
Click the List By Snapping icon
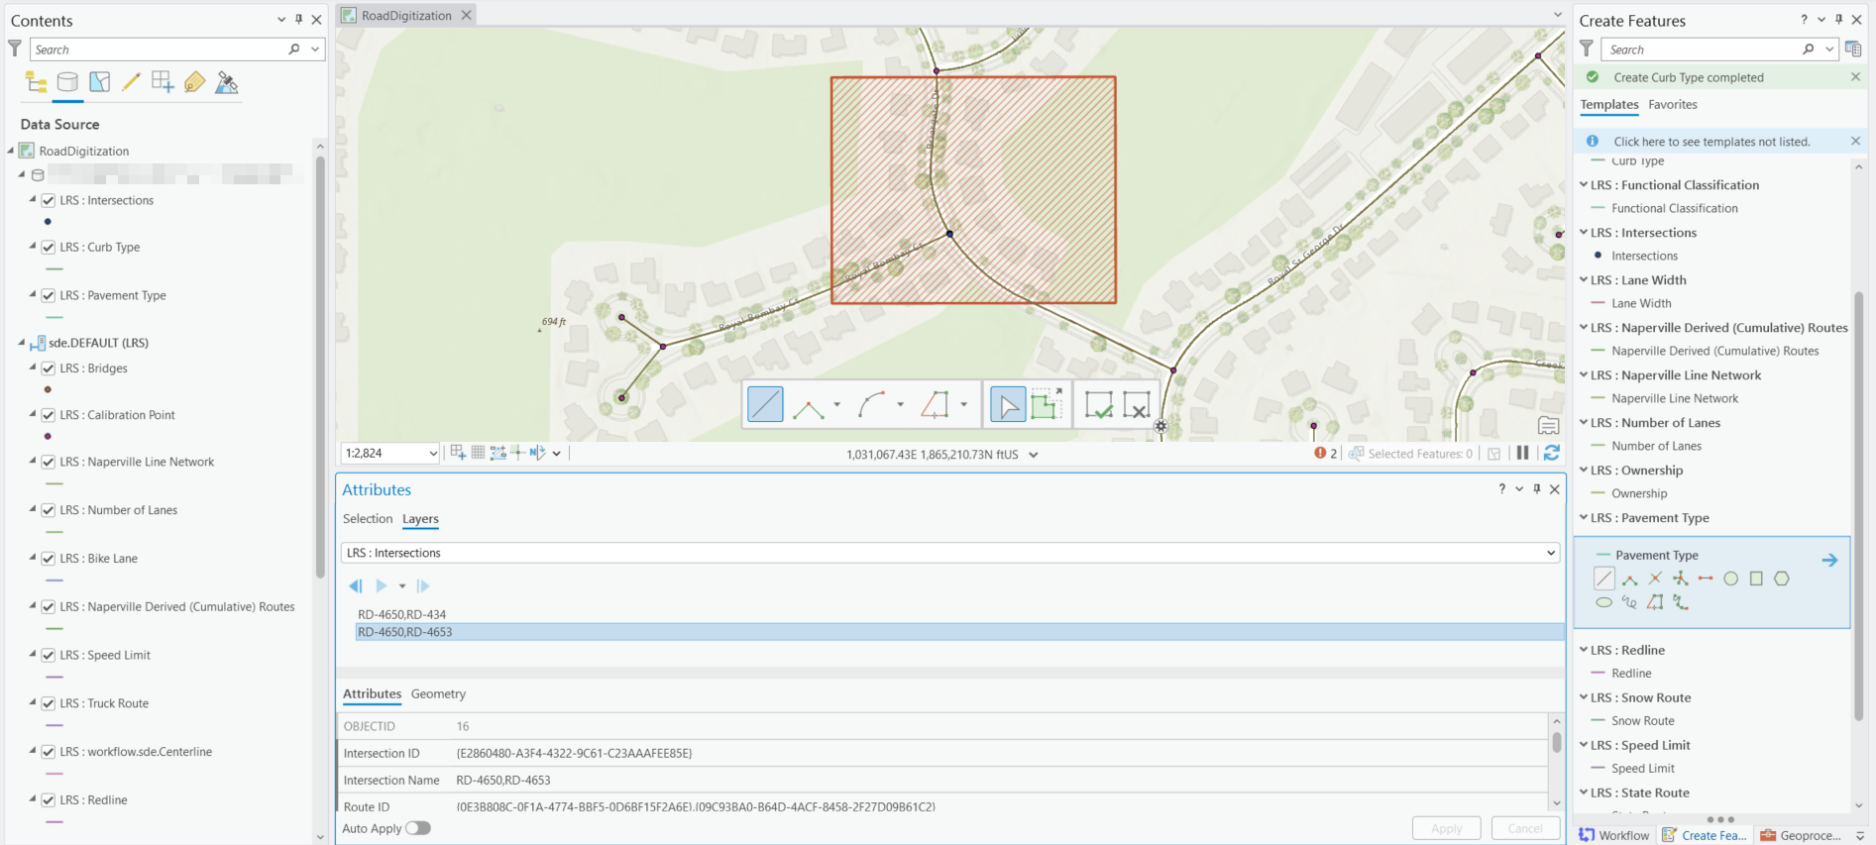click(x=163, y=82)
